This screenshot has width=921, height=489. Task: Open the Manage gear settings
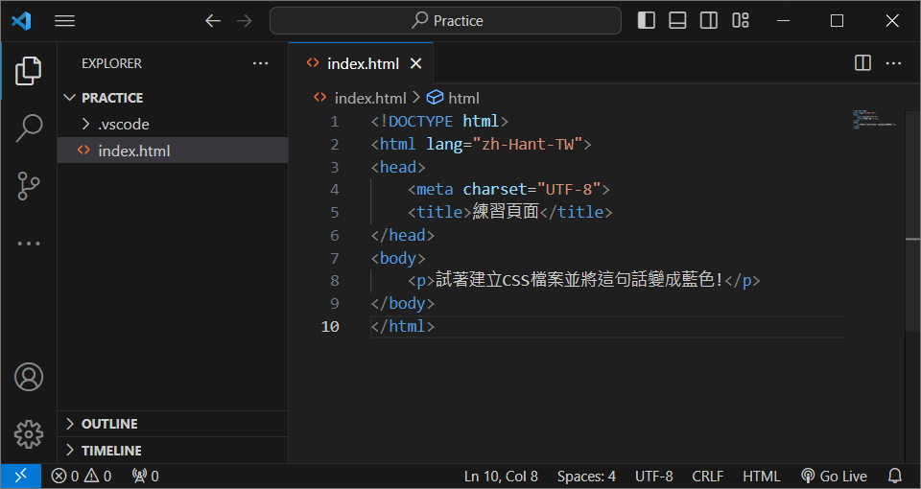click(x=29, y=433)
